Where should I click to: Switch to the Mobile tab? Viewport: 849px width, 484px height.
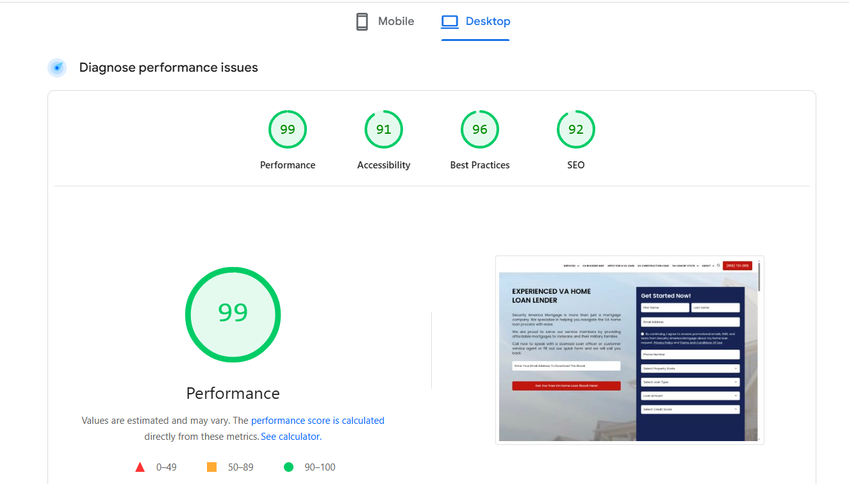(384, 21)
